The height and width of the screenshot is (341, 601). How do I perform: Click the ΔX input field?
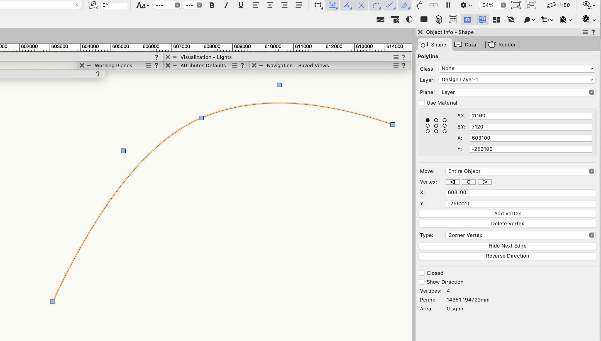(x=531, y=116)
